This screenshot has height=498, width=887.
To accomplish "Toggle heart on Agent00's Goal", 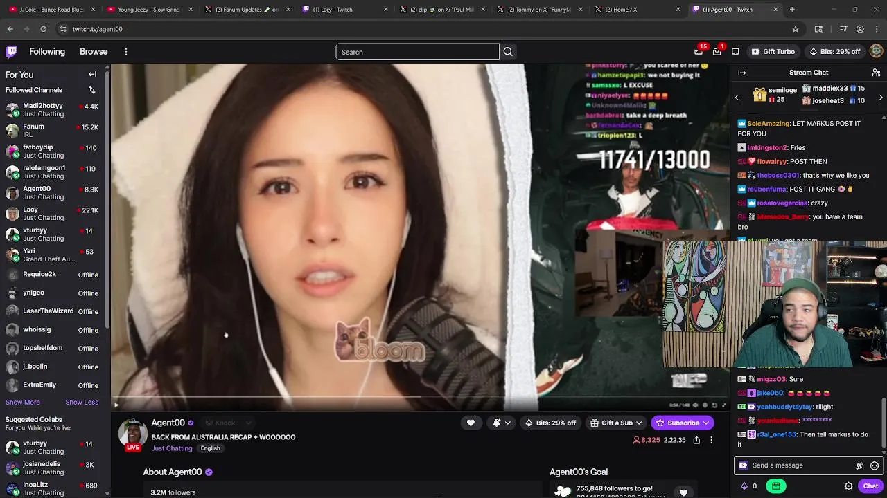I will coord(683,492).
